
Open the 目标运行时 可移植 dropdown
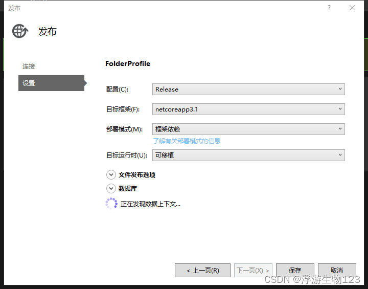pos(248,155)
